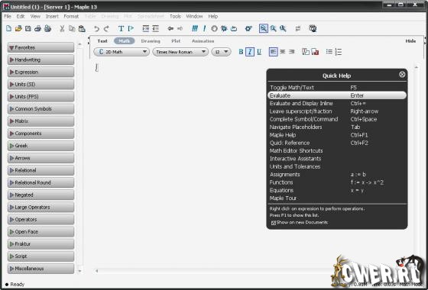Viewport: 428px width, 290px height.
Task: Expand the Greek palette
Action: (x=41, y=146)
